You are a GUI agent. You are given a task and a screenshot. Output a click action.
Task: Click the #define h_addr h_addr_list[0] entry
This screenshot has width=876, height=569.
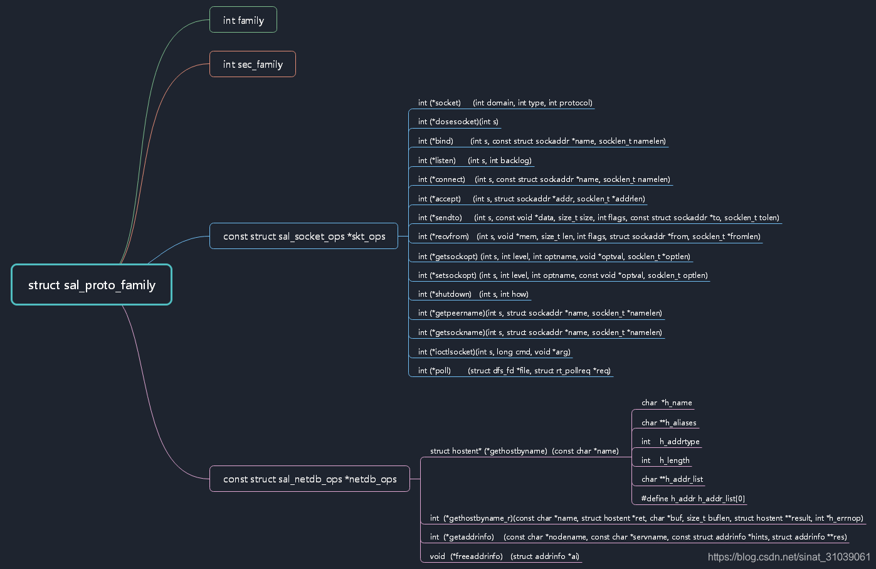[x=693, y=499]
